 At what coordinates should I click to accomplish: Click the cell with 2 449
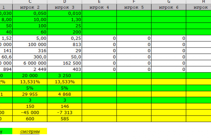coord(30,69)
